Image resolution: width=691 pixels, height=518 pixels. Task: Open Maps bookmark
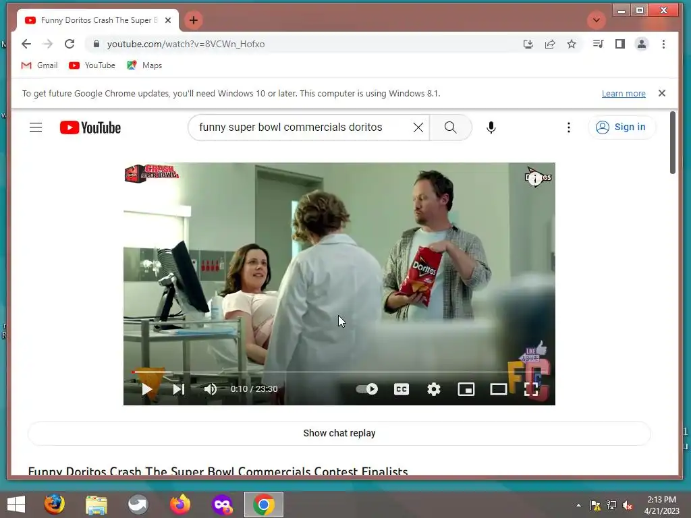(144, 65)
